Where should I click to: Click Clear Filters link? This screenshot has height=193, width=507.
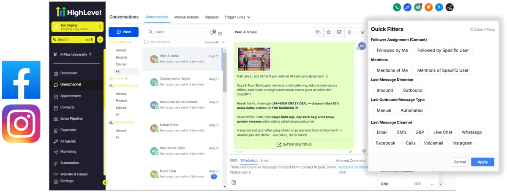482,29
